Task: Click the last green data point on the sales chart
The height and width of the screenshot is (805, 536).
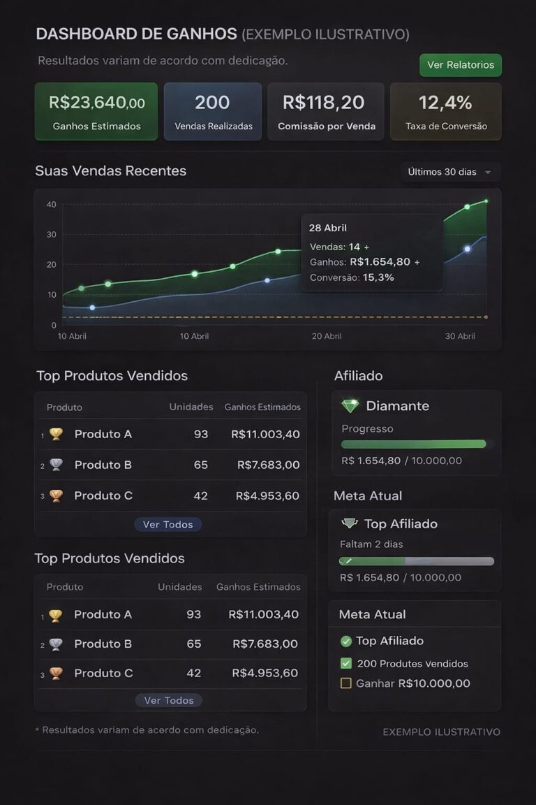Action: (486, 201)
